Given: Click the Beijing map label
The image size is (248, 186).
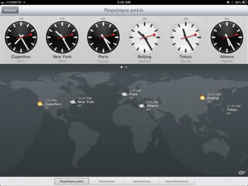Looking at the screenshot, I should (213, 98).
